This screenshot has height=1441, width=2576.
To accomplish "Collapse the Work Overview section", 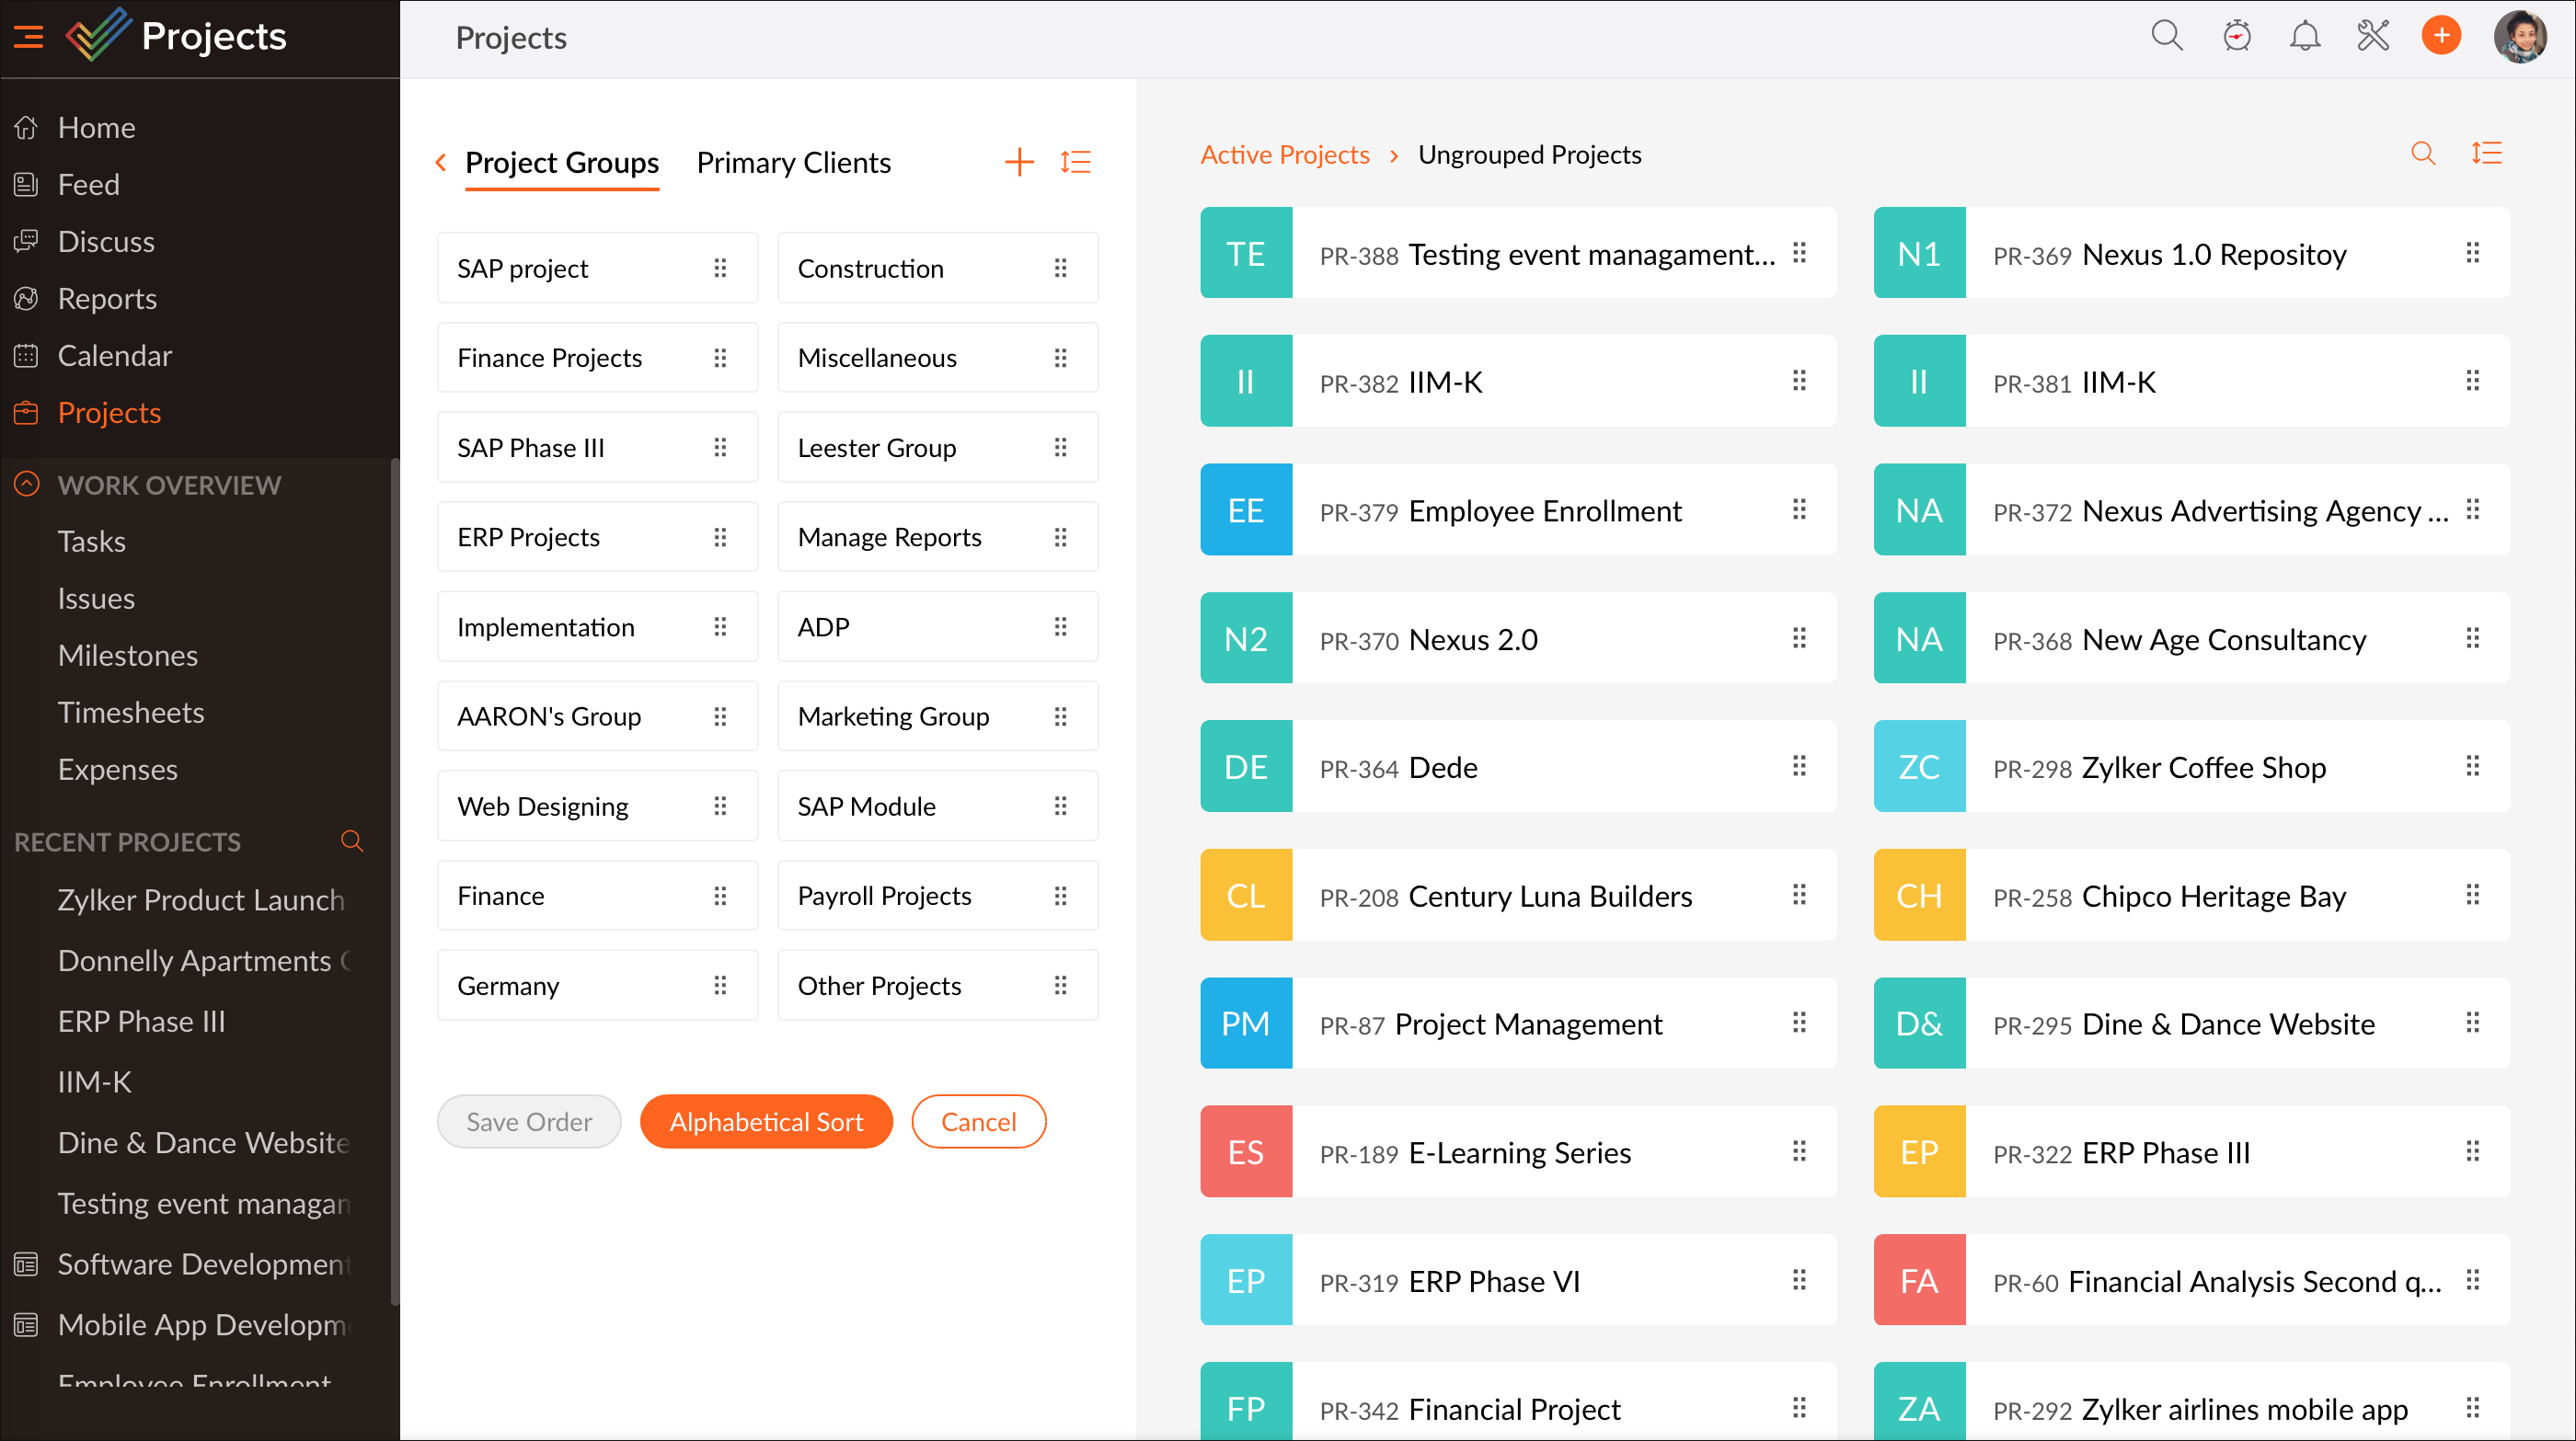I will click(27, 485).
